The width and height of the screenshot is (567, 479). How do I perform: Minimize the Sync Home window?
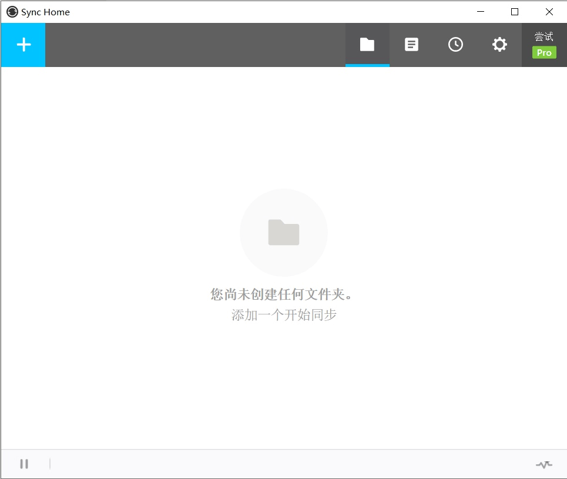pyautogui.click(x=481, y=12)
